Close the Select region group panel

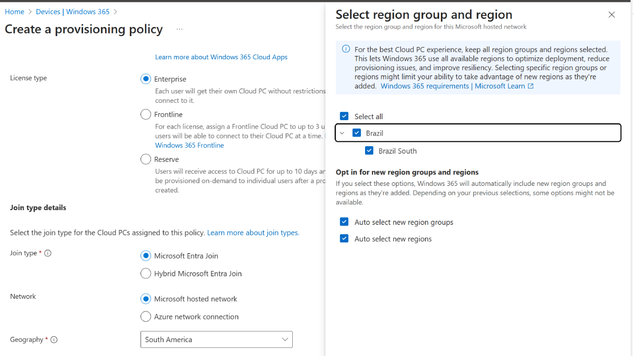[x=612, y=15]
